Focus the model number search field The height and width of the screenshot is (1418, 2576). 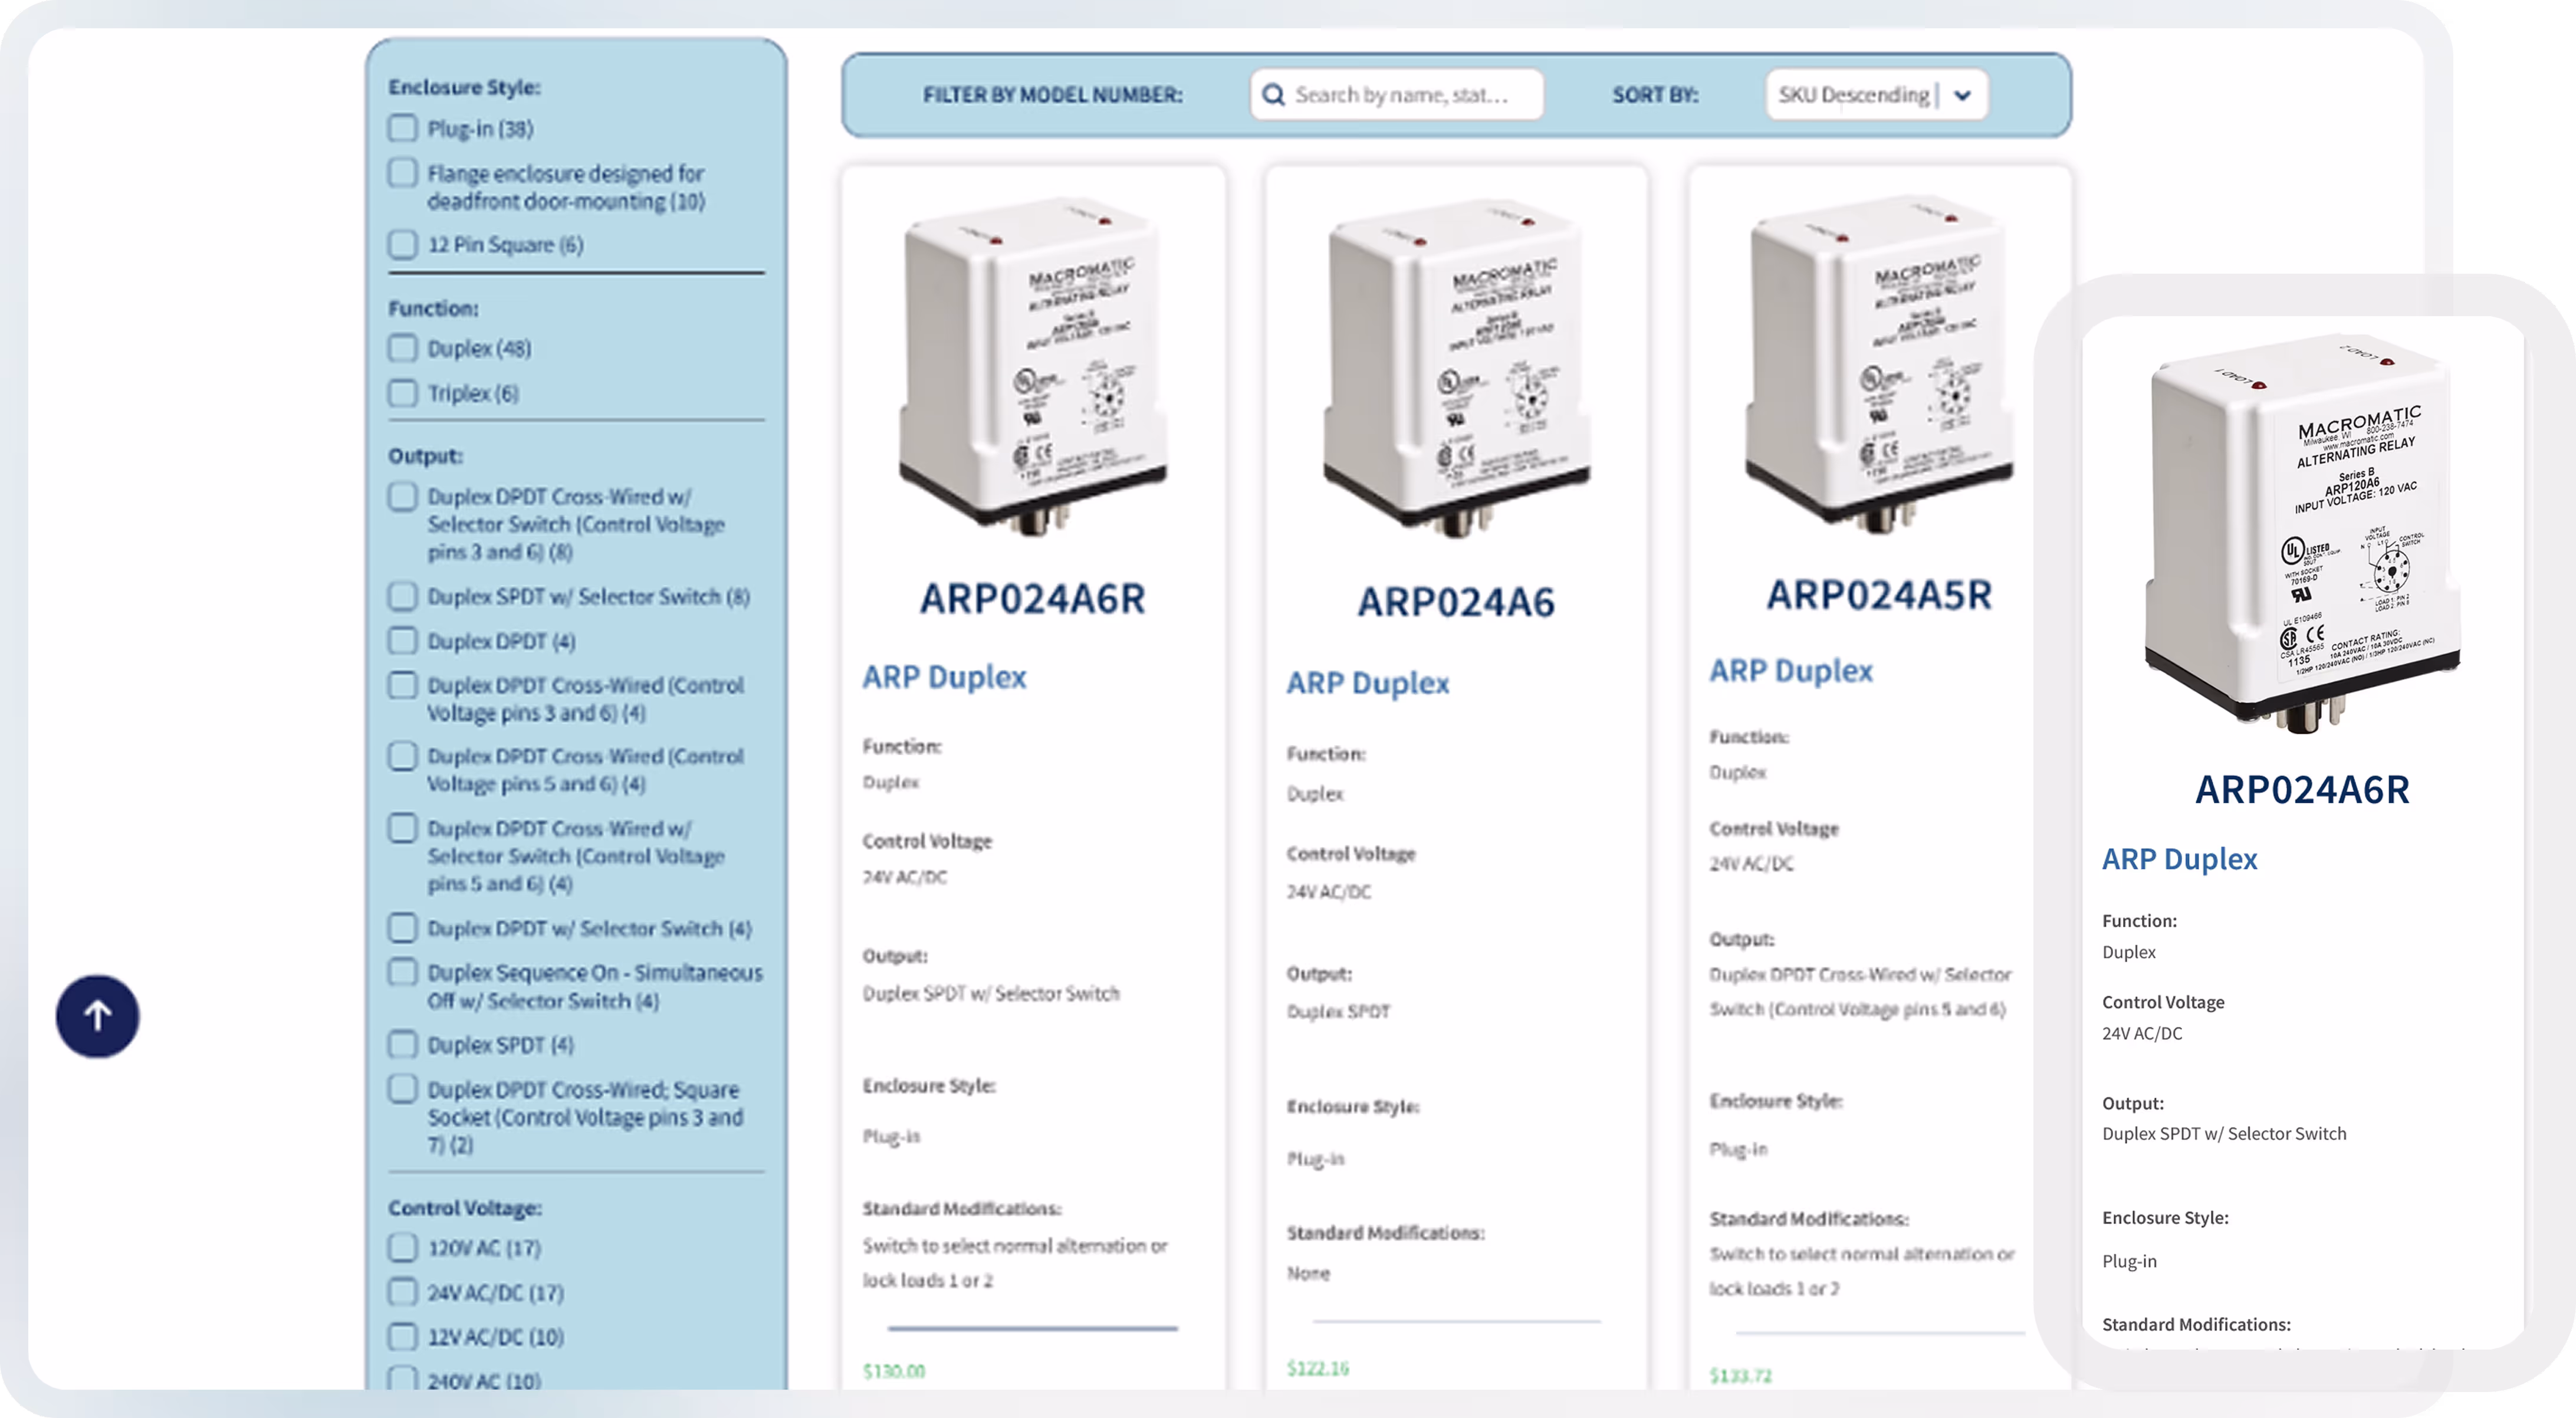1396,95
